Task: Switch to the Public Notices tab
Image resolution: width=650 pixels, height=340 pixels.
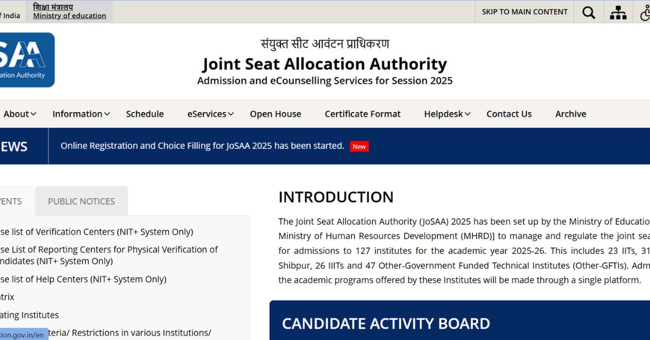Action: pyautogui.click(x=81, y=201)
